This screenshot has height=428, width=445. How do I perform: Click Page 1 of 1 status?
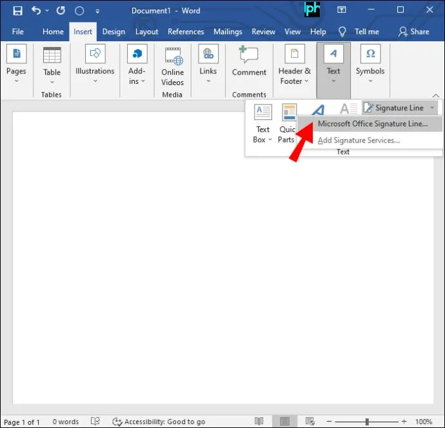tap(21, 422)
